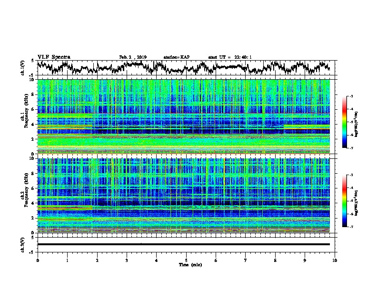This screenshot has height=292, width=377.
Task: Click time axis tick label 3
Action: pos(127,261)
